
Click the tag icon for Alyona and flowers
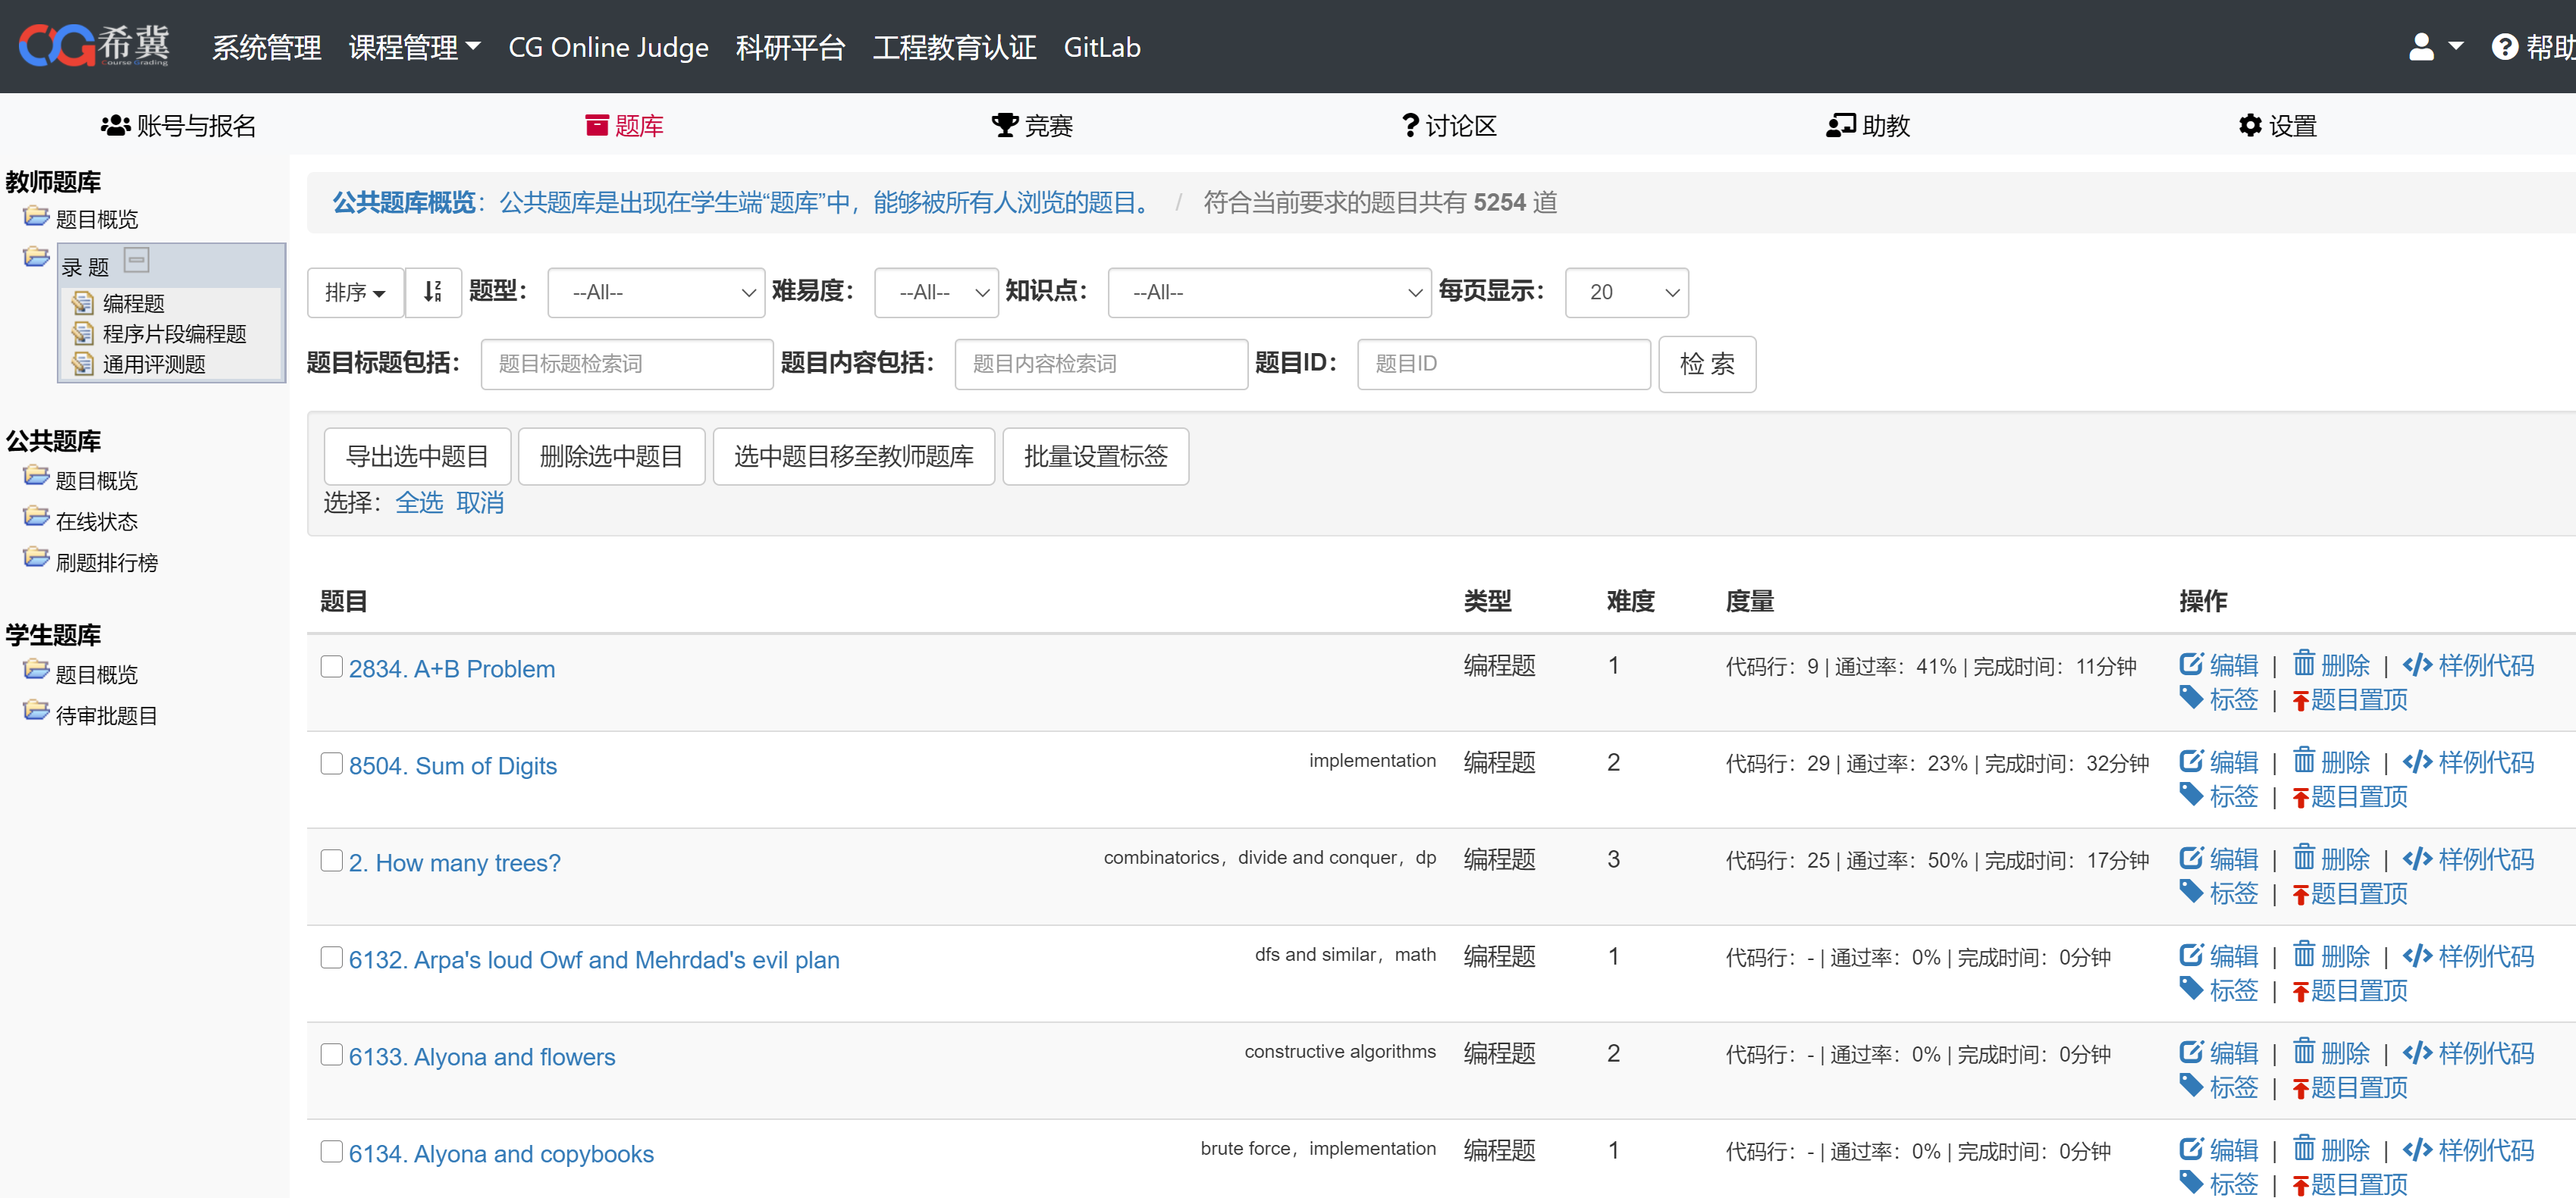[x=2191, y=1085]
